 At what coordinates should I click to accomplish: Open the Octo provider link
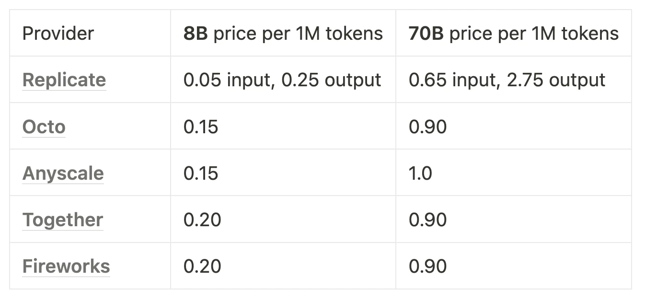(44, 127)
